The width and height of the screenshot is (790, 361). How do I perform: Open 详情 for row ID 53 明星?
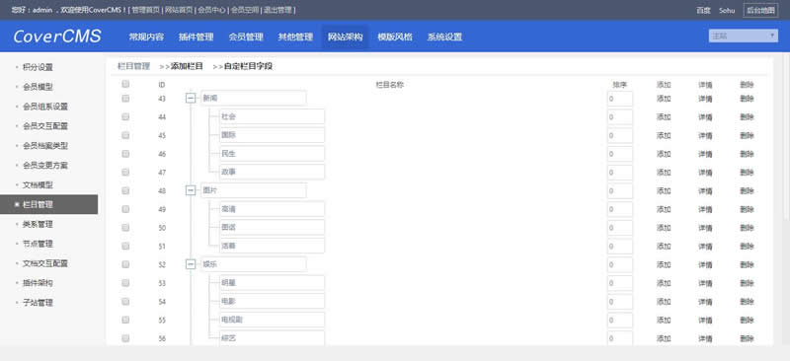(705, 283)
